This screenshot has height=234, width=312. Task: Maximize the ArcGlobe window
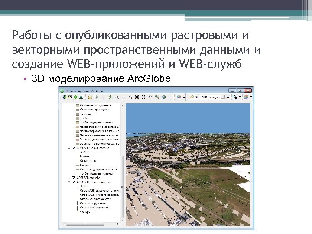[x=240, y=91]
